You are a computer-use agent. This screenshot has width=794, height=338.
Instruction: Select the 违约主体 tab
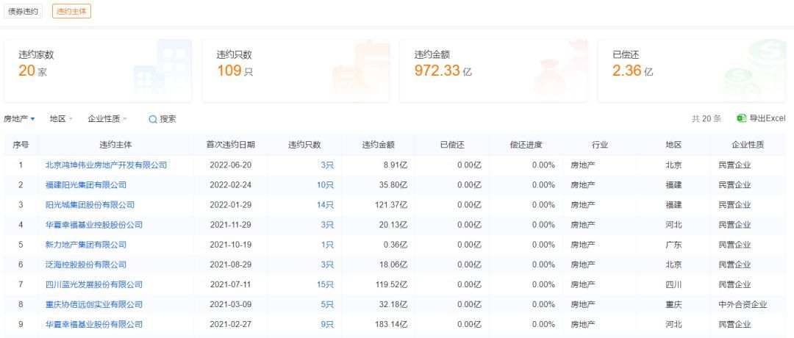[x=71, y=11]
